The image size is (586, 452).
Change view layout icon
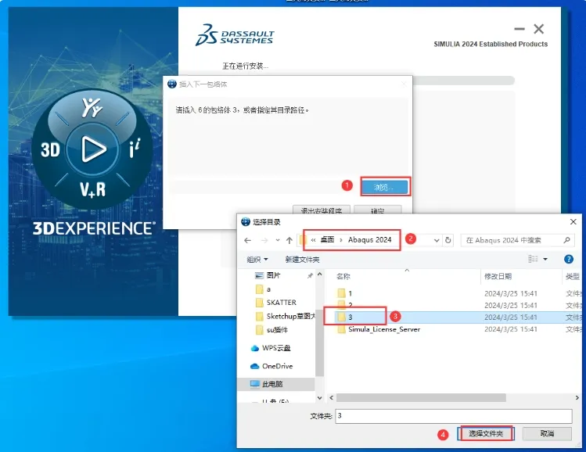[533, 259]
